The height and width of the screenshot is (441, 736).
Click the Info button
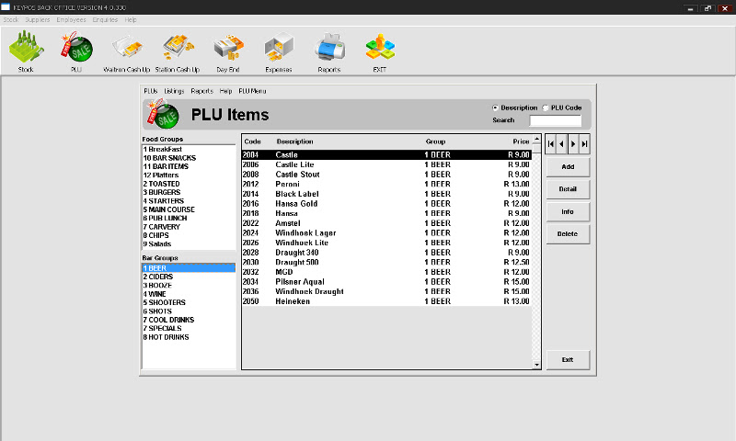point(568,212)
